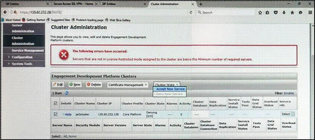Go back with the browser back arrow
The width and height of the screenshot is (315, 140).
6,12
